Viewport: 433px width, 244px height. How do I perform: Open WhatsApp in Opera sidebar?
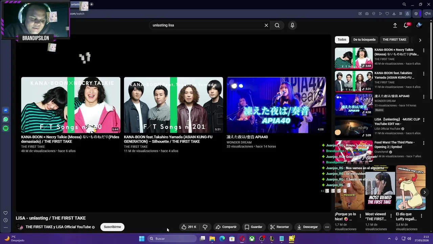point(5,119)
